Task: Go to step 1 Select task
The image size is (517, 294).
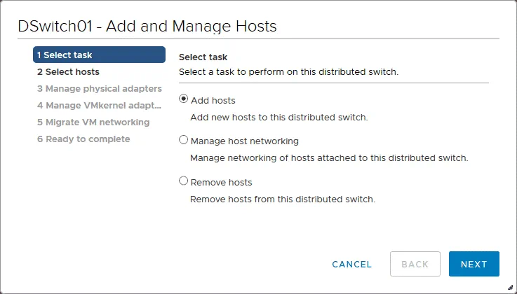Action: point(99,55)
